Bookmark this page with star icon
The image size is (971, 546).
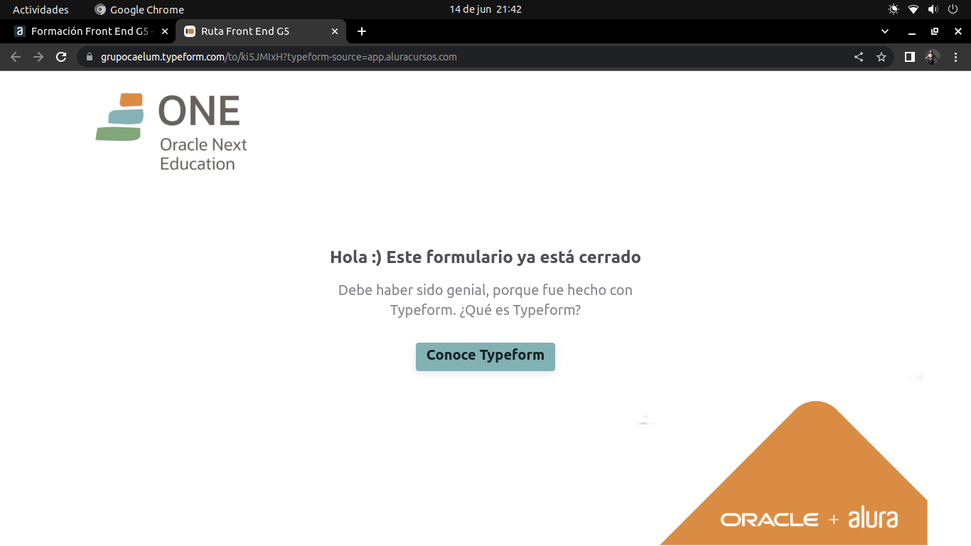click(881, 57)
